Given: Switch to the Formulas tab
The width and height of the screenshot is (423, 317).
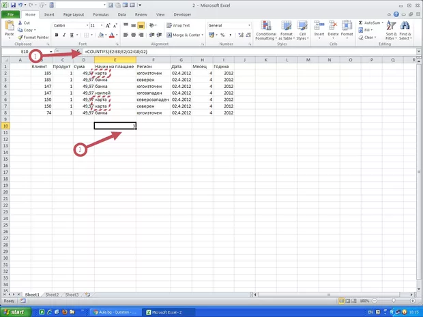Looking at the screenshot, I should tap(101, 14).
